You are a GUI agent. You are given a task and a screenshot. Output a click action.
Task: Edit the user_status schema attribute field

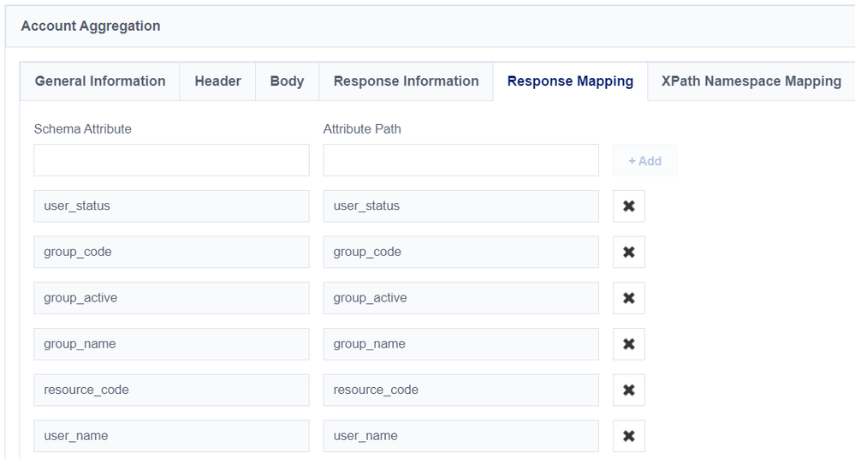coord(171,206)
